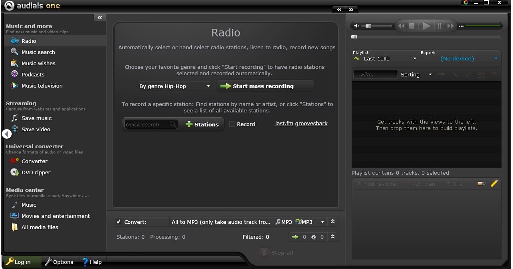Click the Music television icon
This screenshot has width=513, height=269.
(x=14, y=85)
